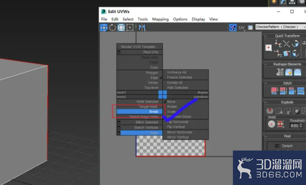Open the Mapping menu
The image size is (306, 185).
click(x=160, y=19)
